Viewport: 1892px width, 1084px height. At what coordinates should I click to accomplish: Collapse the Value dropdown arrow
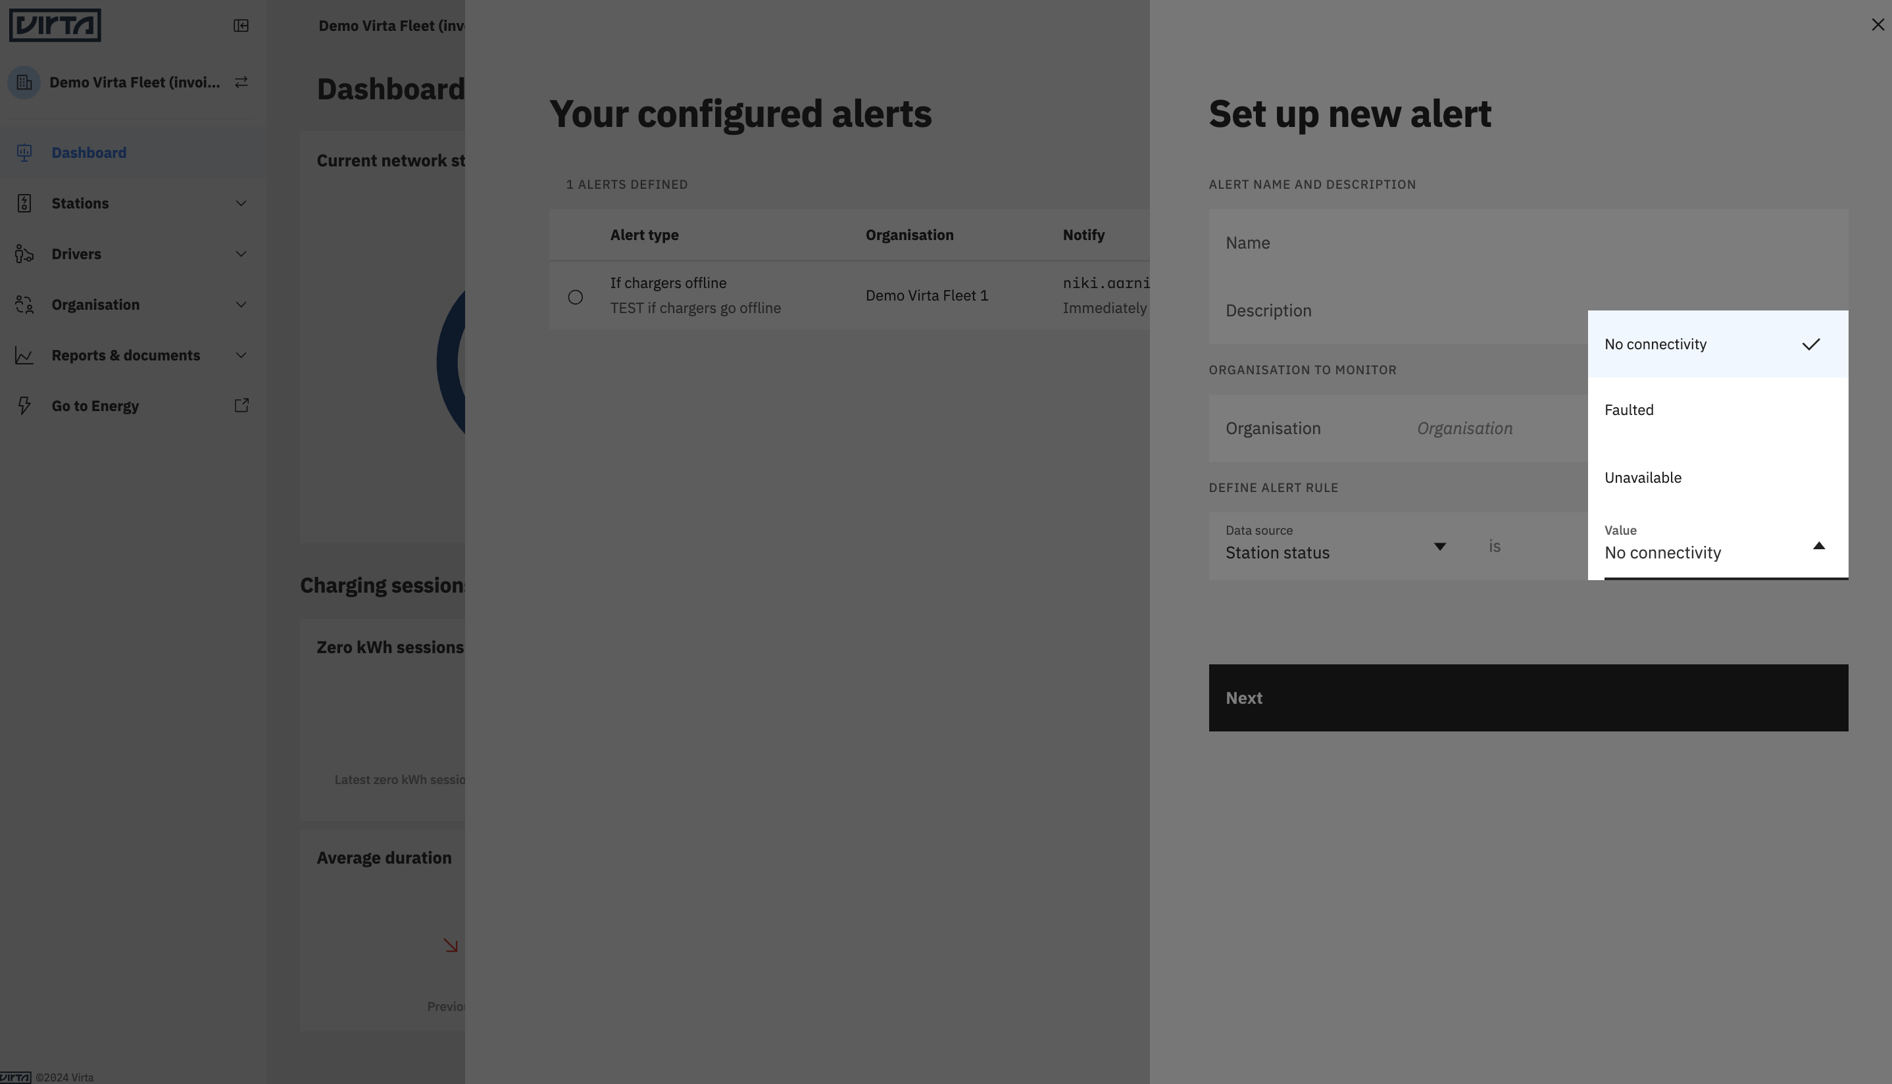(1818, 546)
